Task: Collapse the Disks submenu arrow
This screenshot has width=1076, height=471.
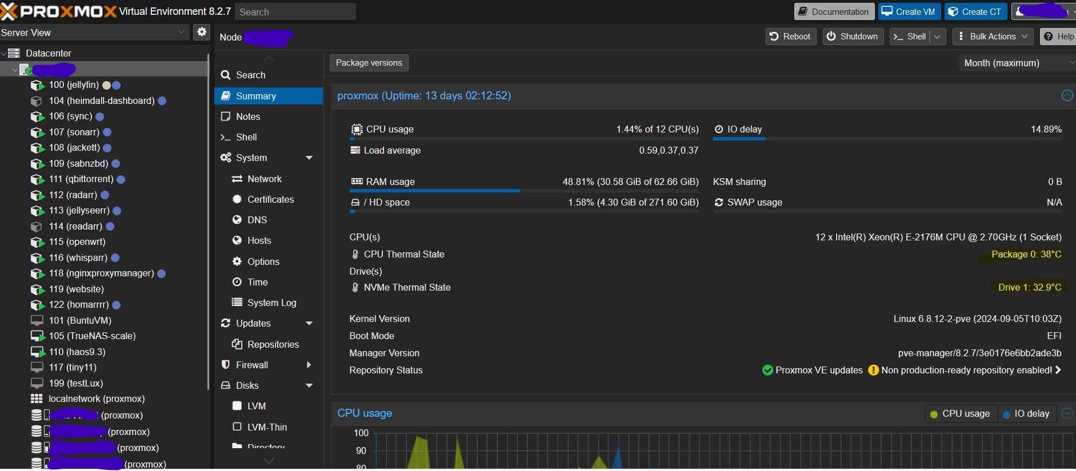Action: click(x=309, y=385)
